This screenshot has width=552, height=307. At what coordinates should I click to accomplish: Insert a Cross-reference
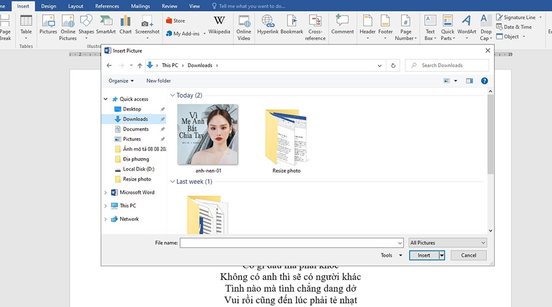coord(315,28)
